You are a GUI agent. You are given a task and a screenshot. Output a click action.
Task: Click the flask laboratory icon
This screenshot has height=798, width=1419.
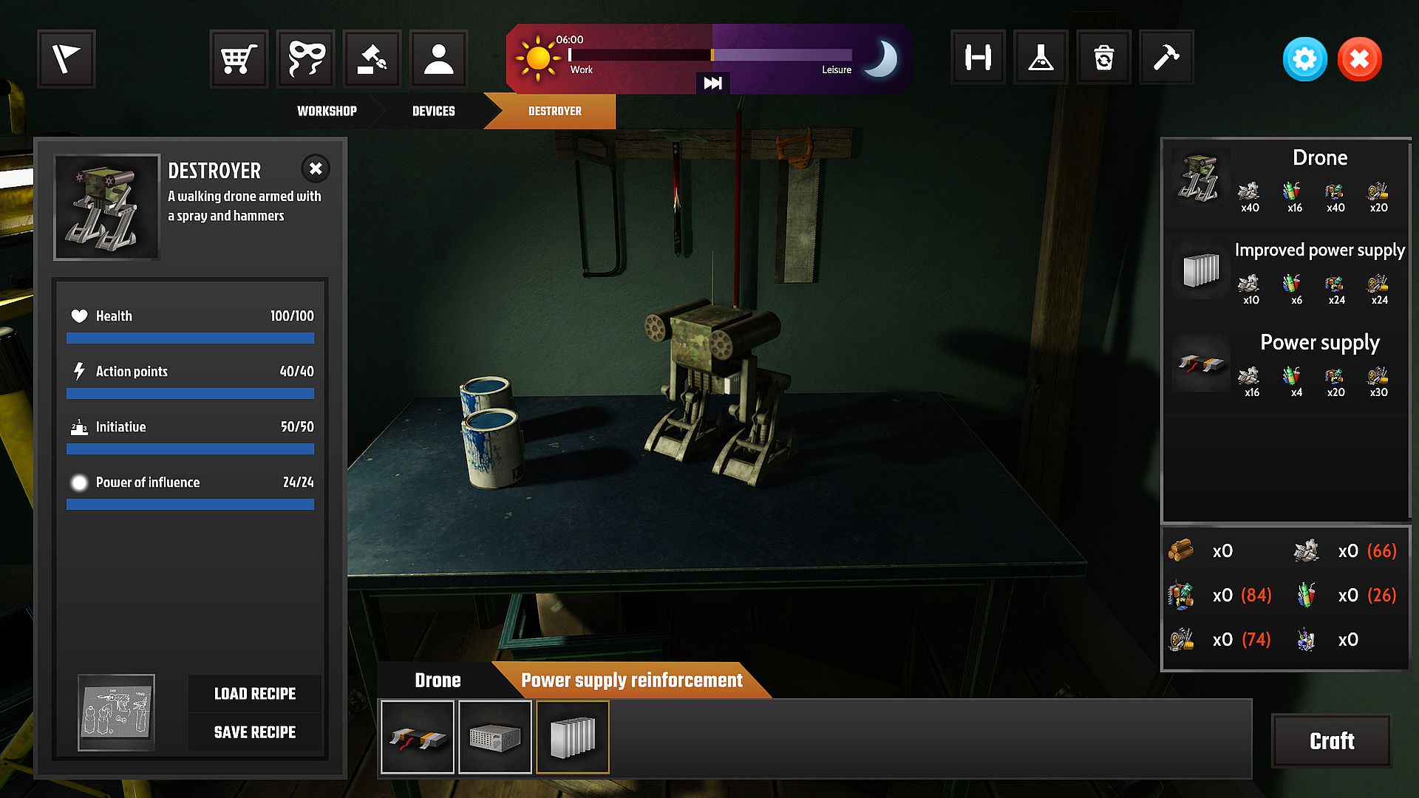[x=1040, y=58]
